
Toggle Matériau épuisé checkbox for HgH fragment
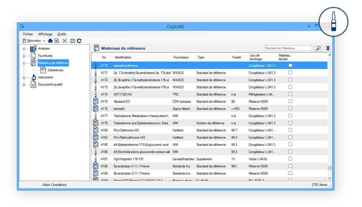pyautogui.click(x=290, y=159)
